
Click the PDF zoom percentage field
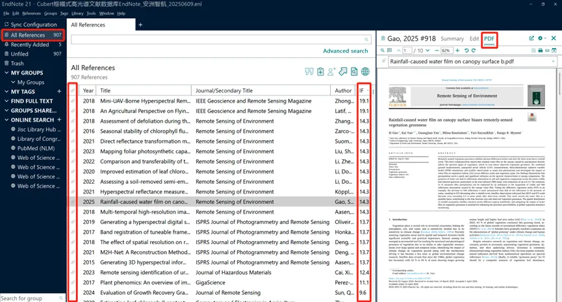coord(446,51)
